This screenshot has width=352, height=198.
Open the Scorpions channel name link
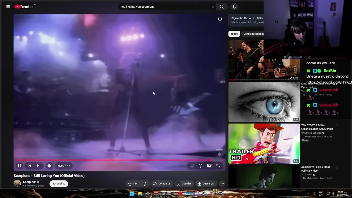click(x=30, y=182)
